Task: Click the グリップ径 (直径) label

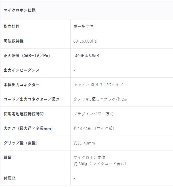Action: 20,143
